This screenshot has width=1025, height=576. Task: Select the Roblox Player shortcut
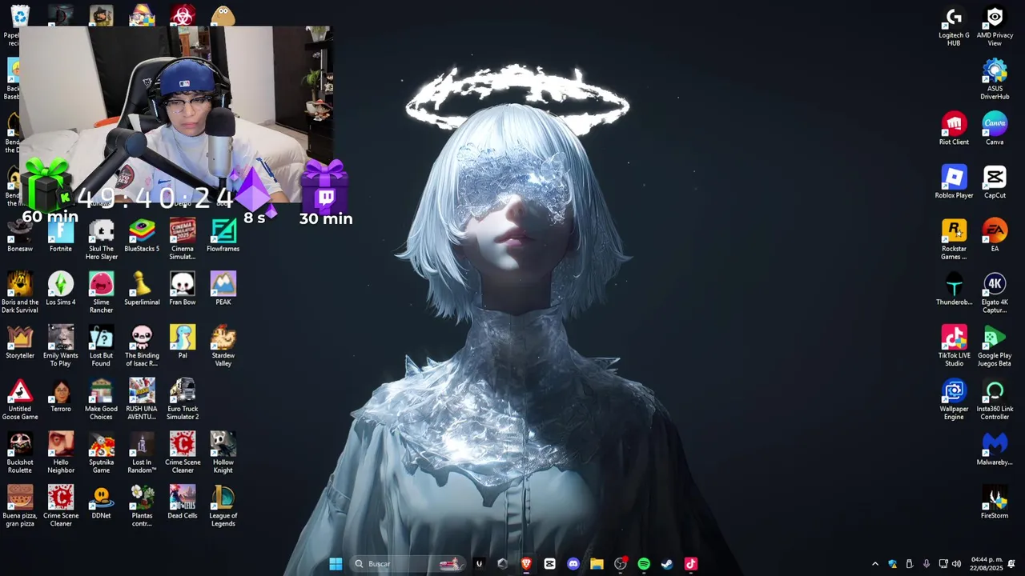pos(954,183)
